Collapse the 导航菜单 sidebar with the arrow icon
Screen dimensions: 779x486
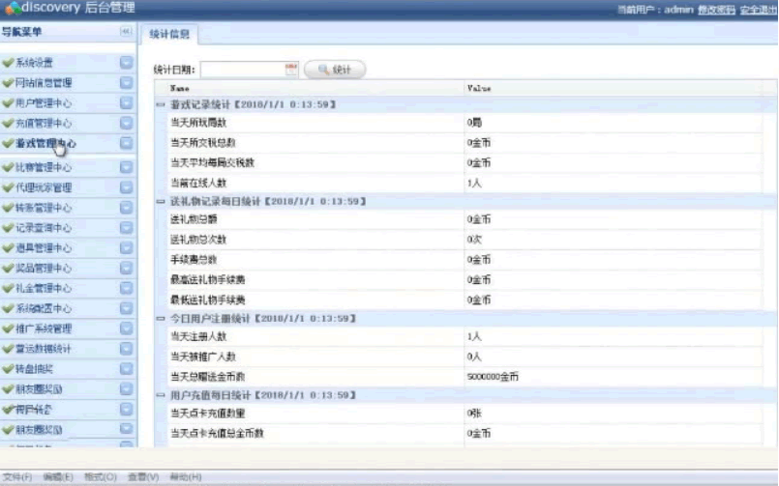pos(126,32)
